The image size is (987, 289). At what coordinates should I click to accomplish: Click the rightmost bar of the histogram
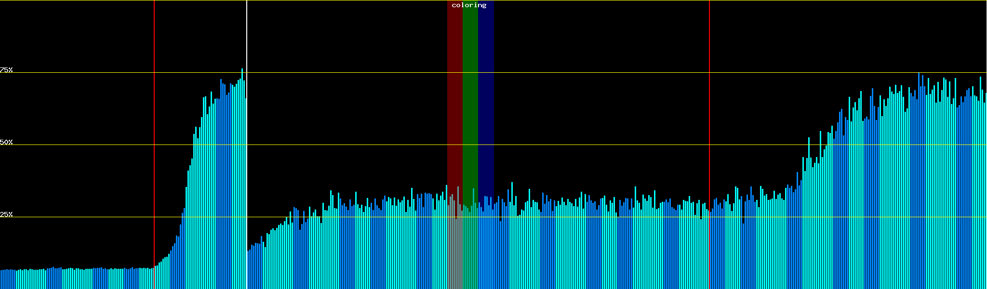[x=986, y=193]
